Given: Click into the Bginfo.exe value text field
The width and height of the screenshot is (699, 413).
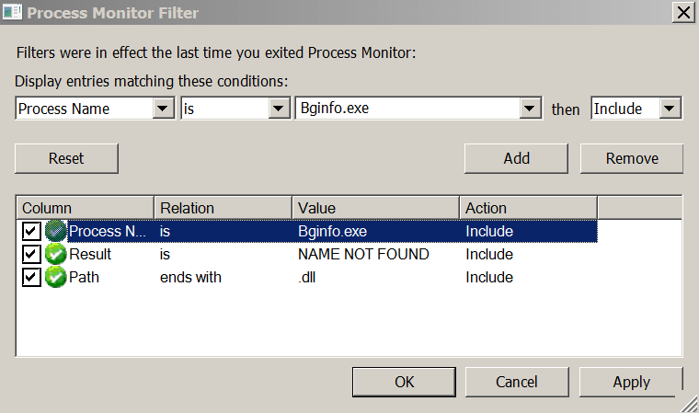Looking at the screenshot, I should click(407, 109).
